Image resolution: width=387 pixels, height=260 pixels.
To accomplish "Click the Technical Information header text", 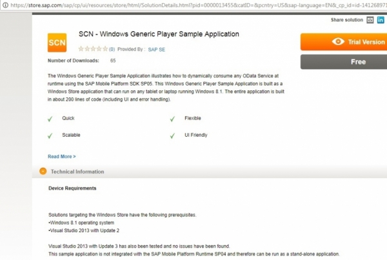I will (77, 172).
